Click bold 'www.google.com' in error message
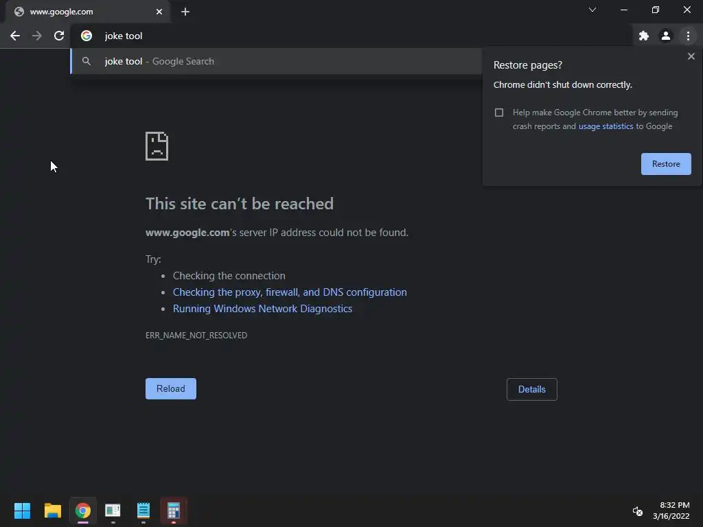The image size is (703, 527). click(187, 233)
